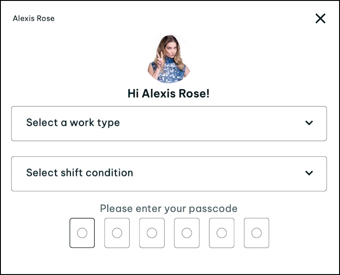Click the 'Select shift condition' placeholder text
340x275 pixels.
tap(79, 173)
